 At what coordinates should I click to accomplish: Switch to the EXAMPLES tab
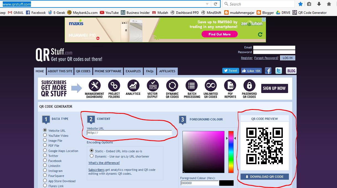click(133, 71)
